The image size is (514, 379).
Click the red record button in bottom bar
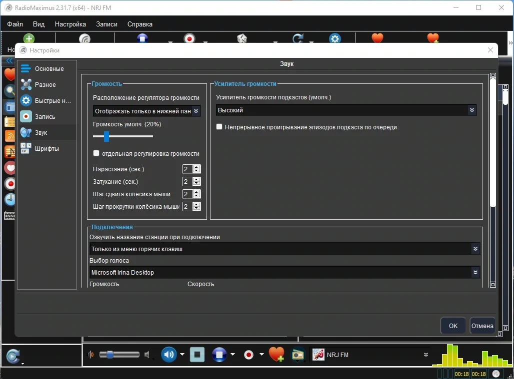[x=249, y=355]
